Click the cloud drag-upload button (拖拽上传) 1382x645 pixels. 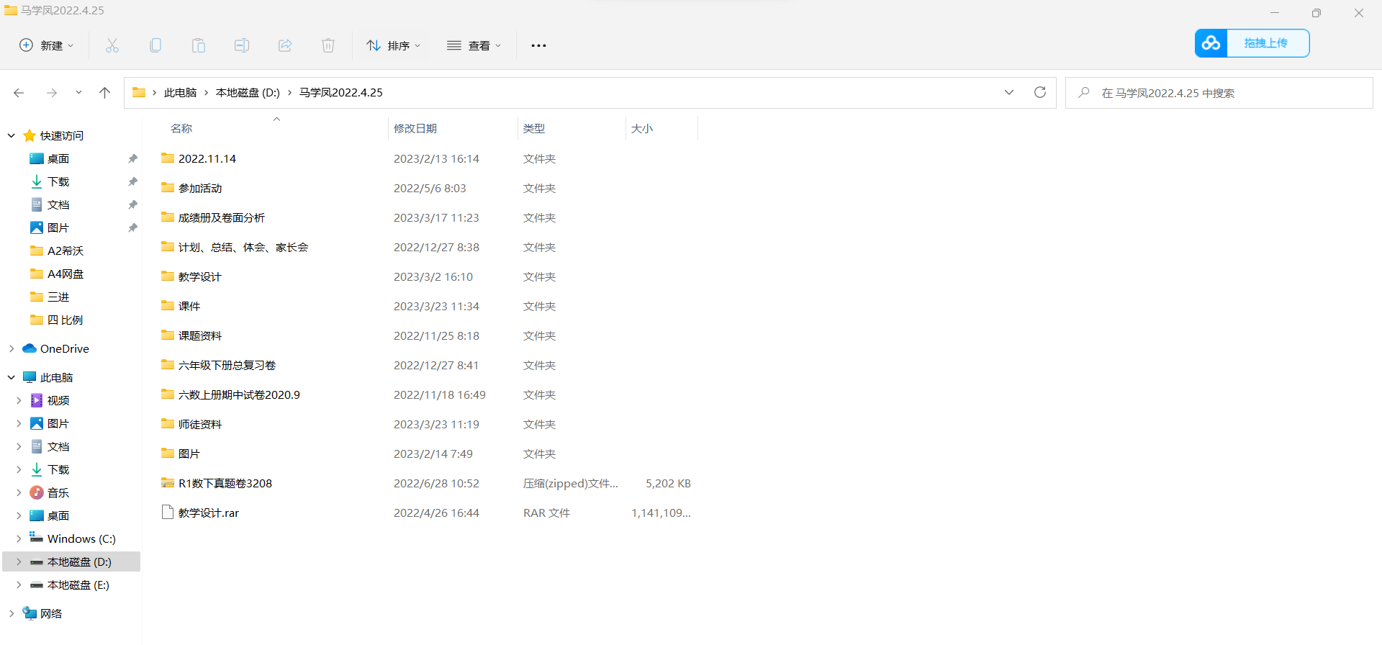pos(1252,43)
